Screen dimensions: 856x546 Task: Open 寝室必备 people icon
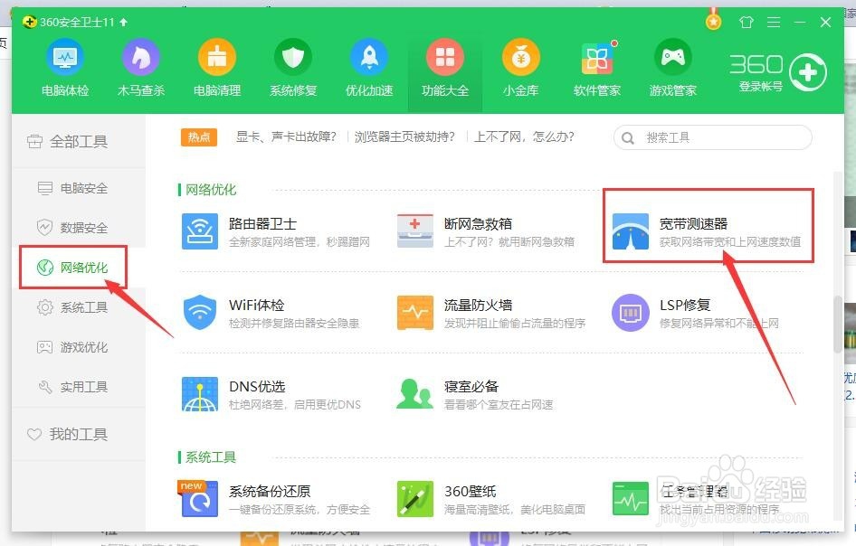click(415, 394)
